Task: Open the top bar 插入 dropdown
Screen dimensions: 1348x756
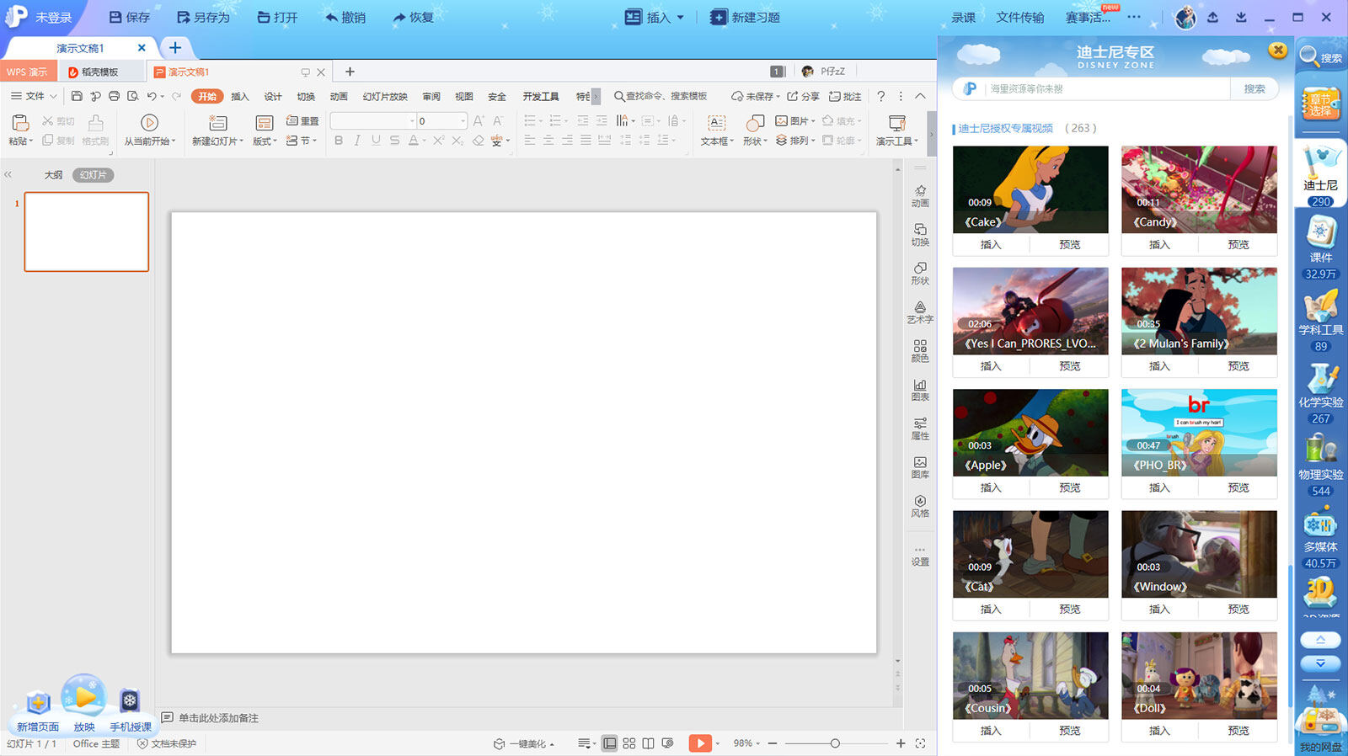Action: (x=655, y=17)
